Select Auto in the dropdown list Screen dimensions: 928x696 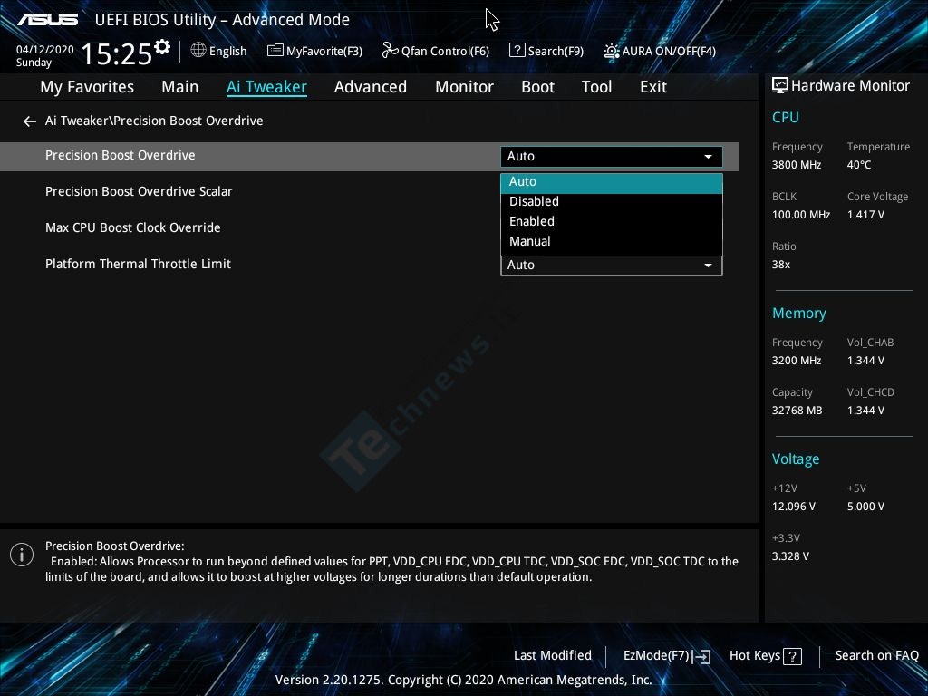[612, 183]
